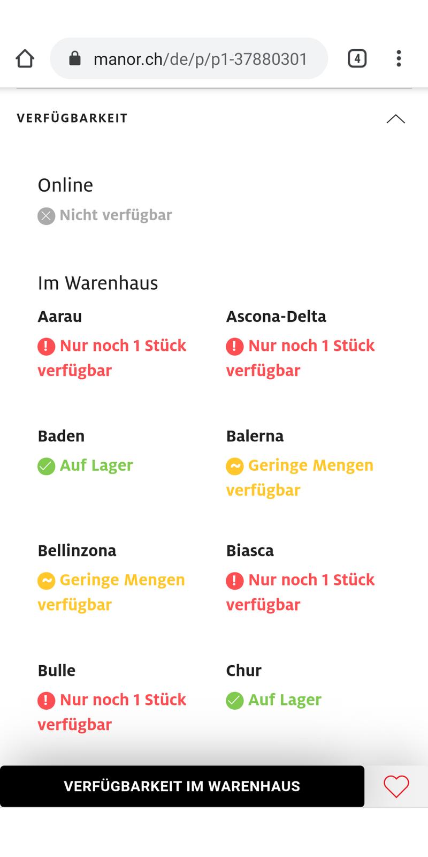This screenshot has height=857, width=428.
Task: Tap the browser home icon
Action: coord(25,59)
